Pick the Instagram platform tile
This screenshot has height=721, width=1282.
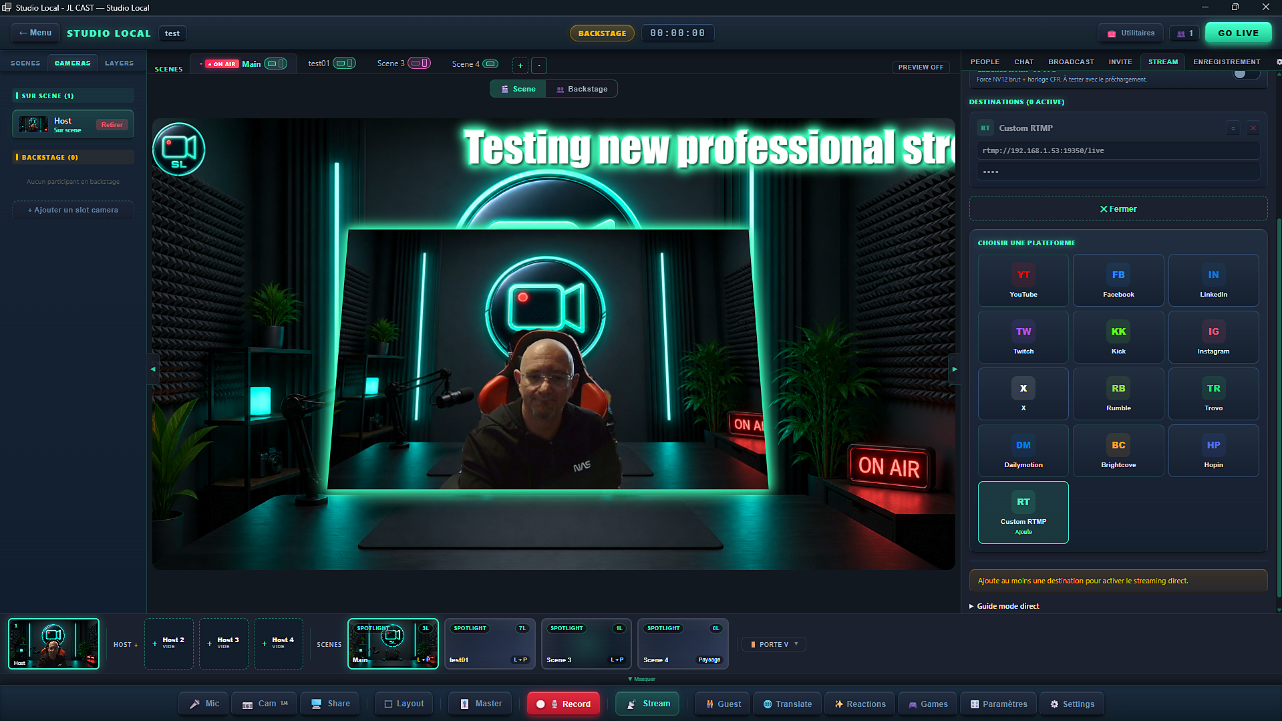1213,337
